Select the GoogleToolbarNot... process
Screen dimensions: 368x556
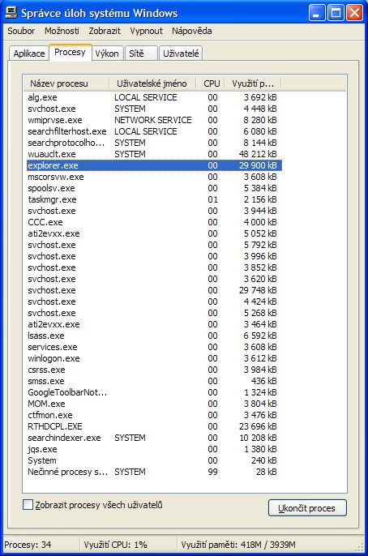[154, 392]
